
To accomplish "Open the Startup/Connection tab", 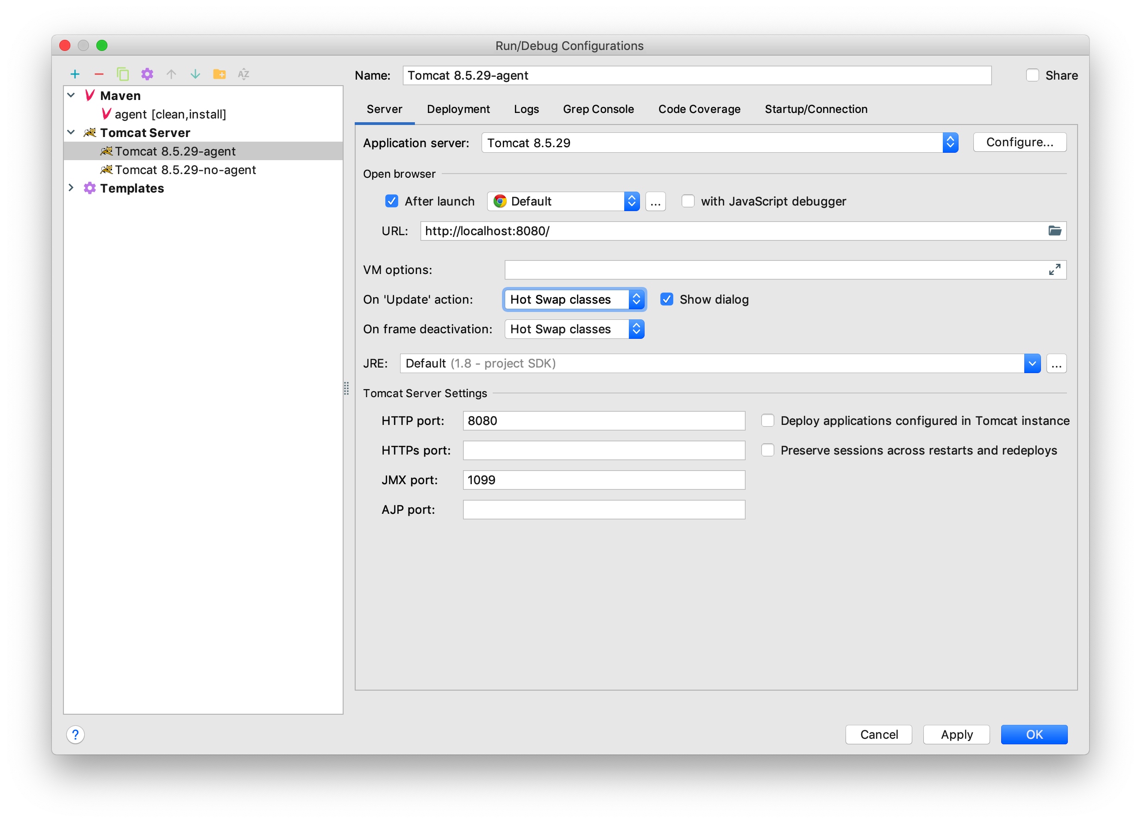I will pos(815,109).
